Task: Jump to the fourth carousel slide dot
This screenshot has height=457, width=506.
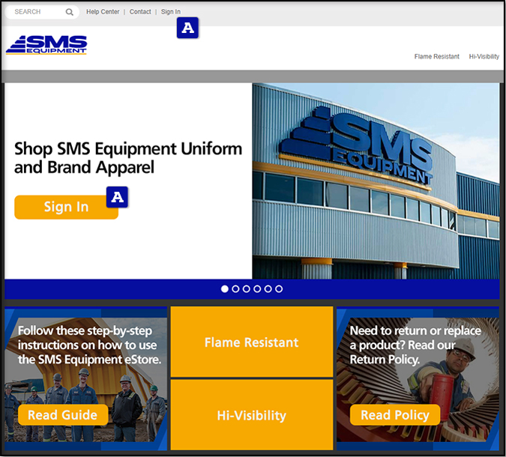Action: [x=257, y=288]
